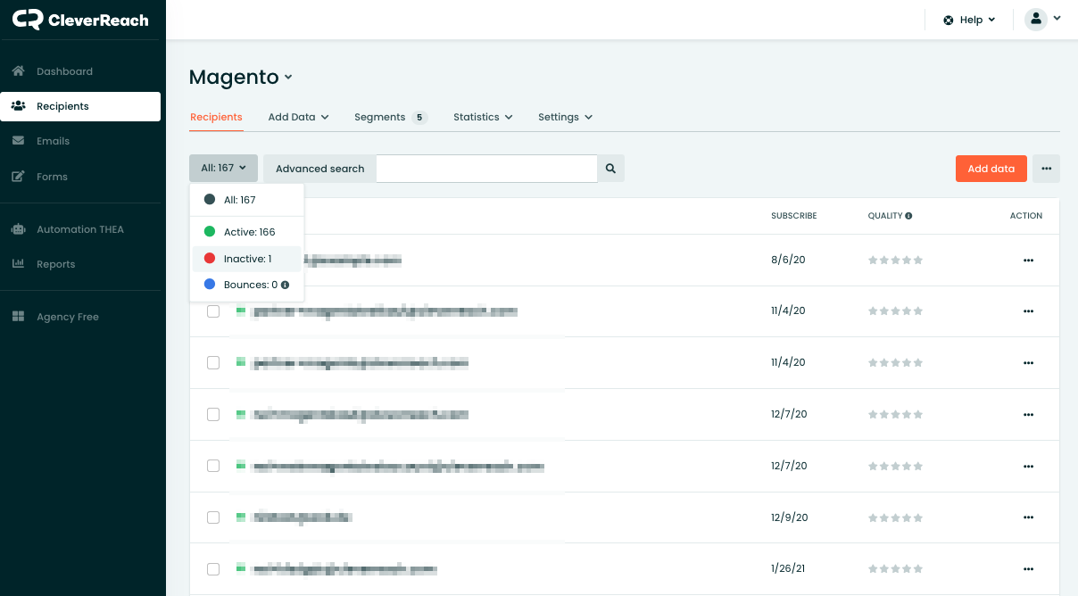Screen dimensions: 1078x596
Task: Sort by the SUBSCRIBE column header
Action: pyautogui.click(x=793, y=216)
